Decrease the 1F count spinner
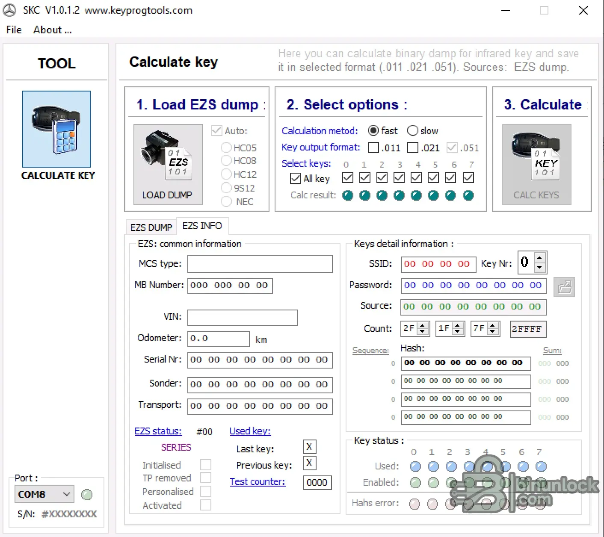 click(x=458, y=332)
